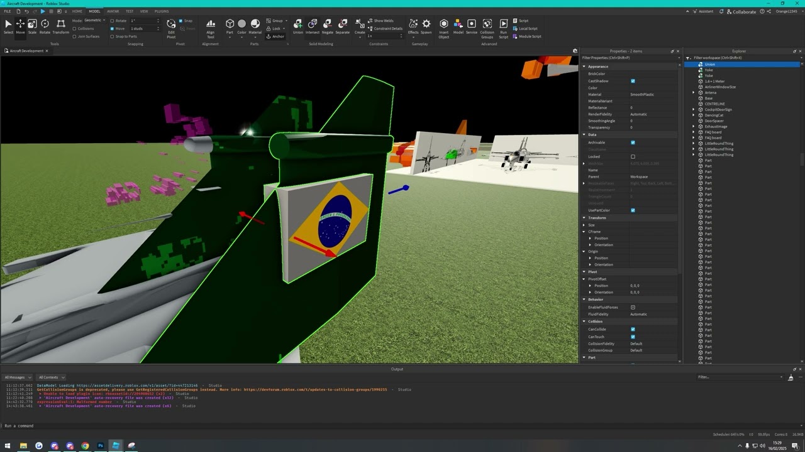Screen dimensions: 805x452
Task: Insert a Module Script
Action: point(527,36)
